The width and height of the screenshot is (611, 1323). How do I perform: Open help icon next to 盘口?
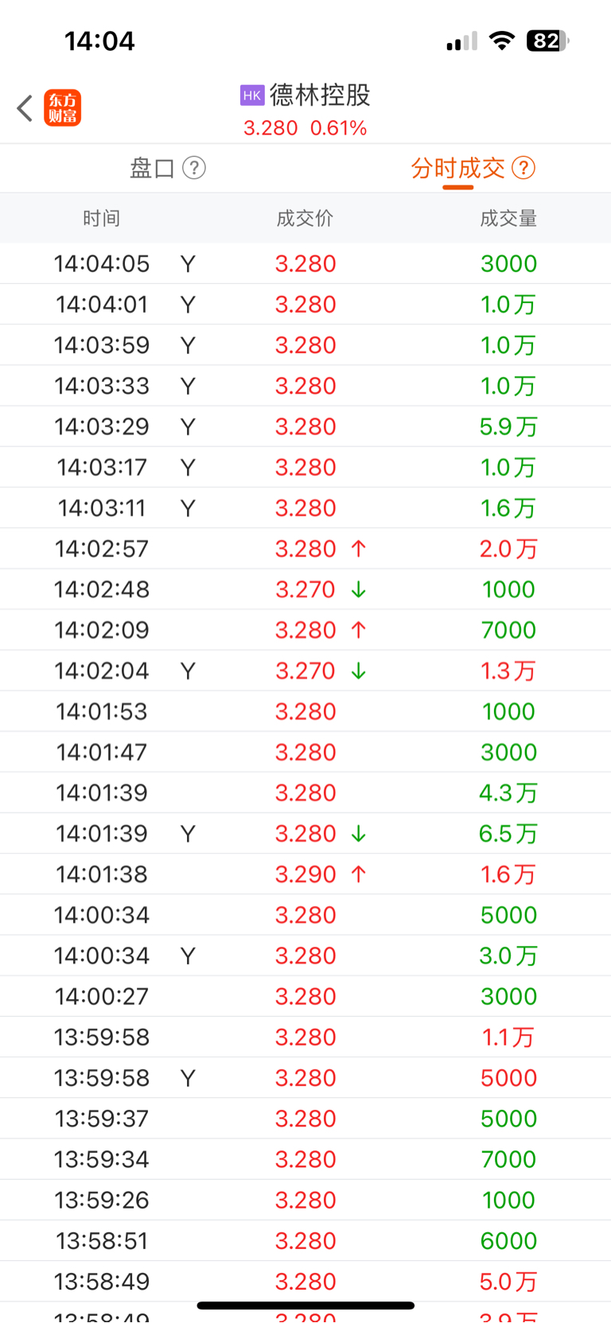click(194, 168)
